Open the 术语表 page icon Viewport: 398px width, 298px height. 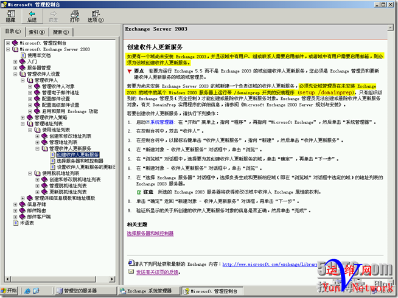click(16, 223)
